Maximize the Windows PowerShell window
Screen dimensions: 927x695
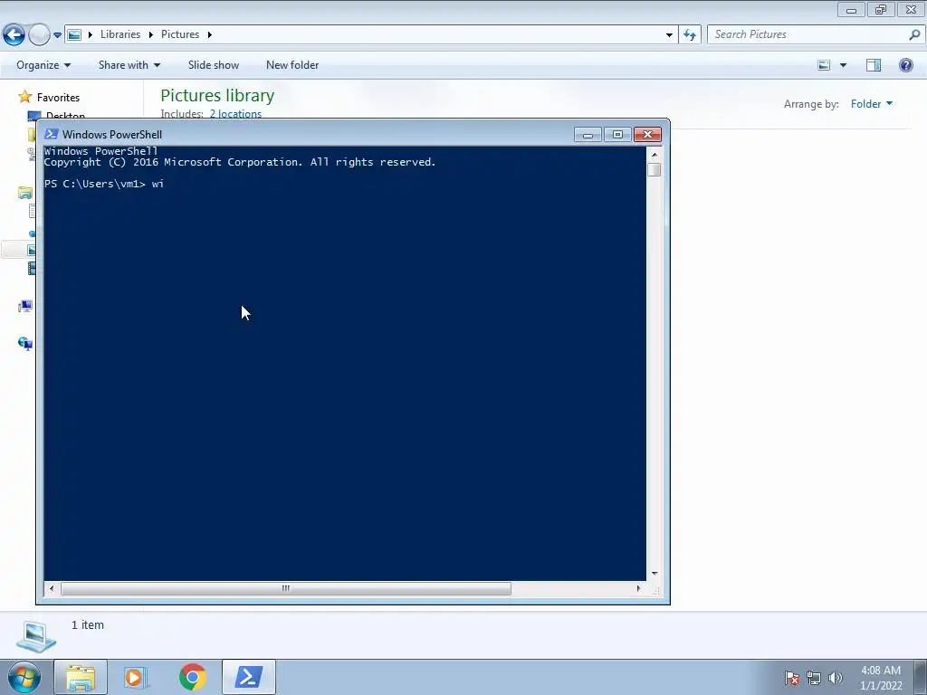tap(617, 135)
